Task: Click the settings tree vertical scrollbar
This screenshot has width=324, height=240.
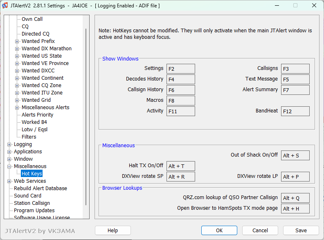Action: point(86,117)
